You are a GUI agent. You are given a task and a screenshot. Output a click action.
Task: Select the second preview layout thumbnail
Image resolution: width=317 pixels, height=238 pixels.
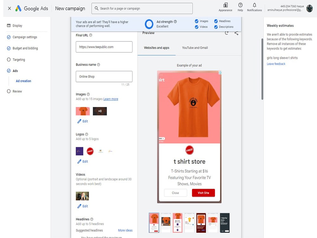pyautogui.click(x=166, y=223)
